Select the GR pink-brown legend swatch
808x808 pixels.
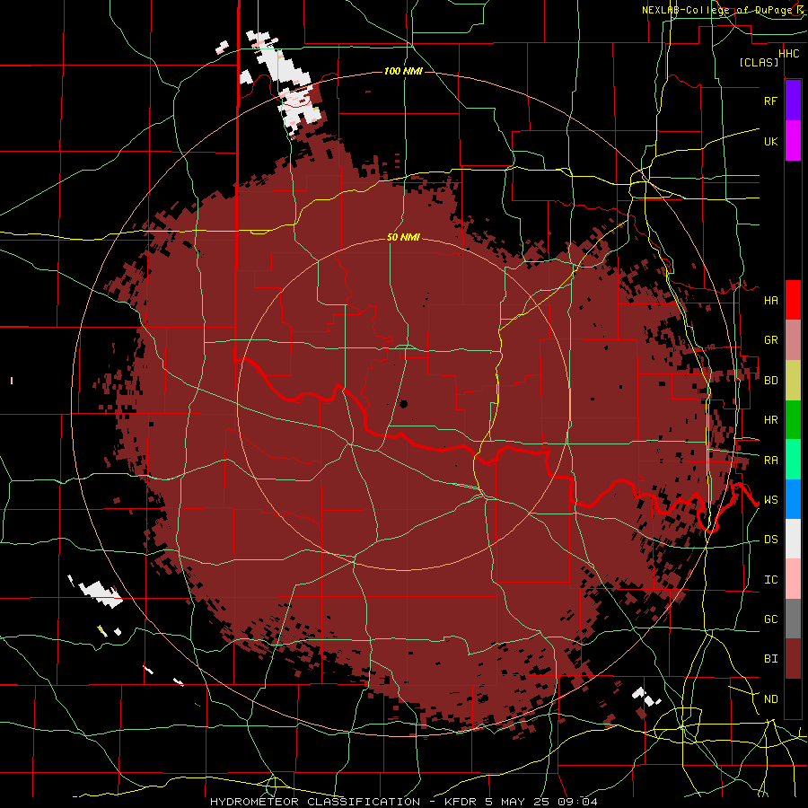click(793, 339)
